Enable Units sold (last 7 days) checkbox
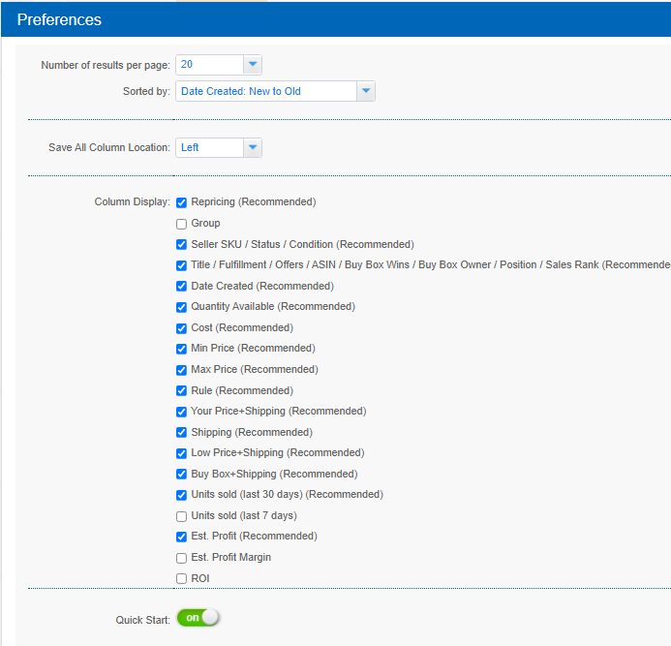This screenshot has width=671, height=646. 181,516
